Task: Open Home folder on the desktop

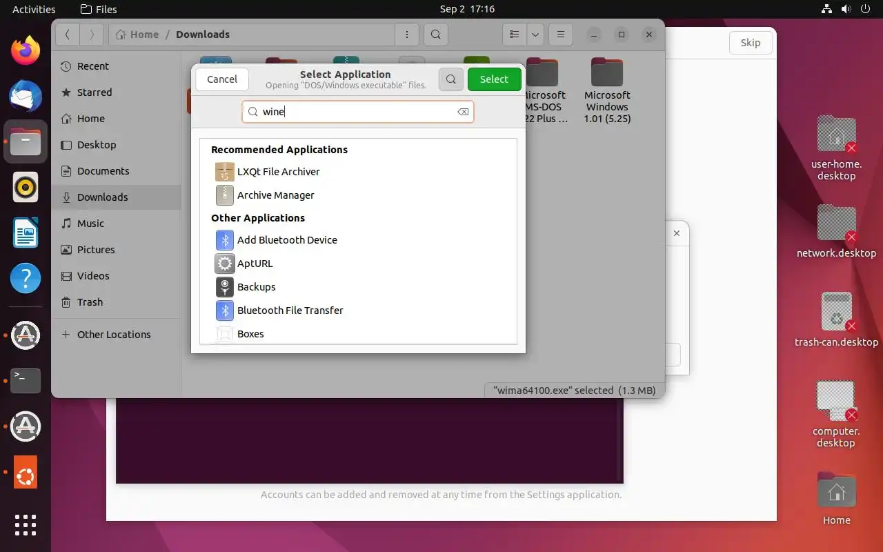Action: pyautogui.click(x=836, y=499)
